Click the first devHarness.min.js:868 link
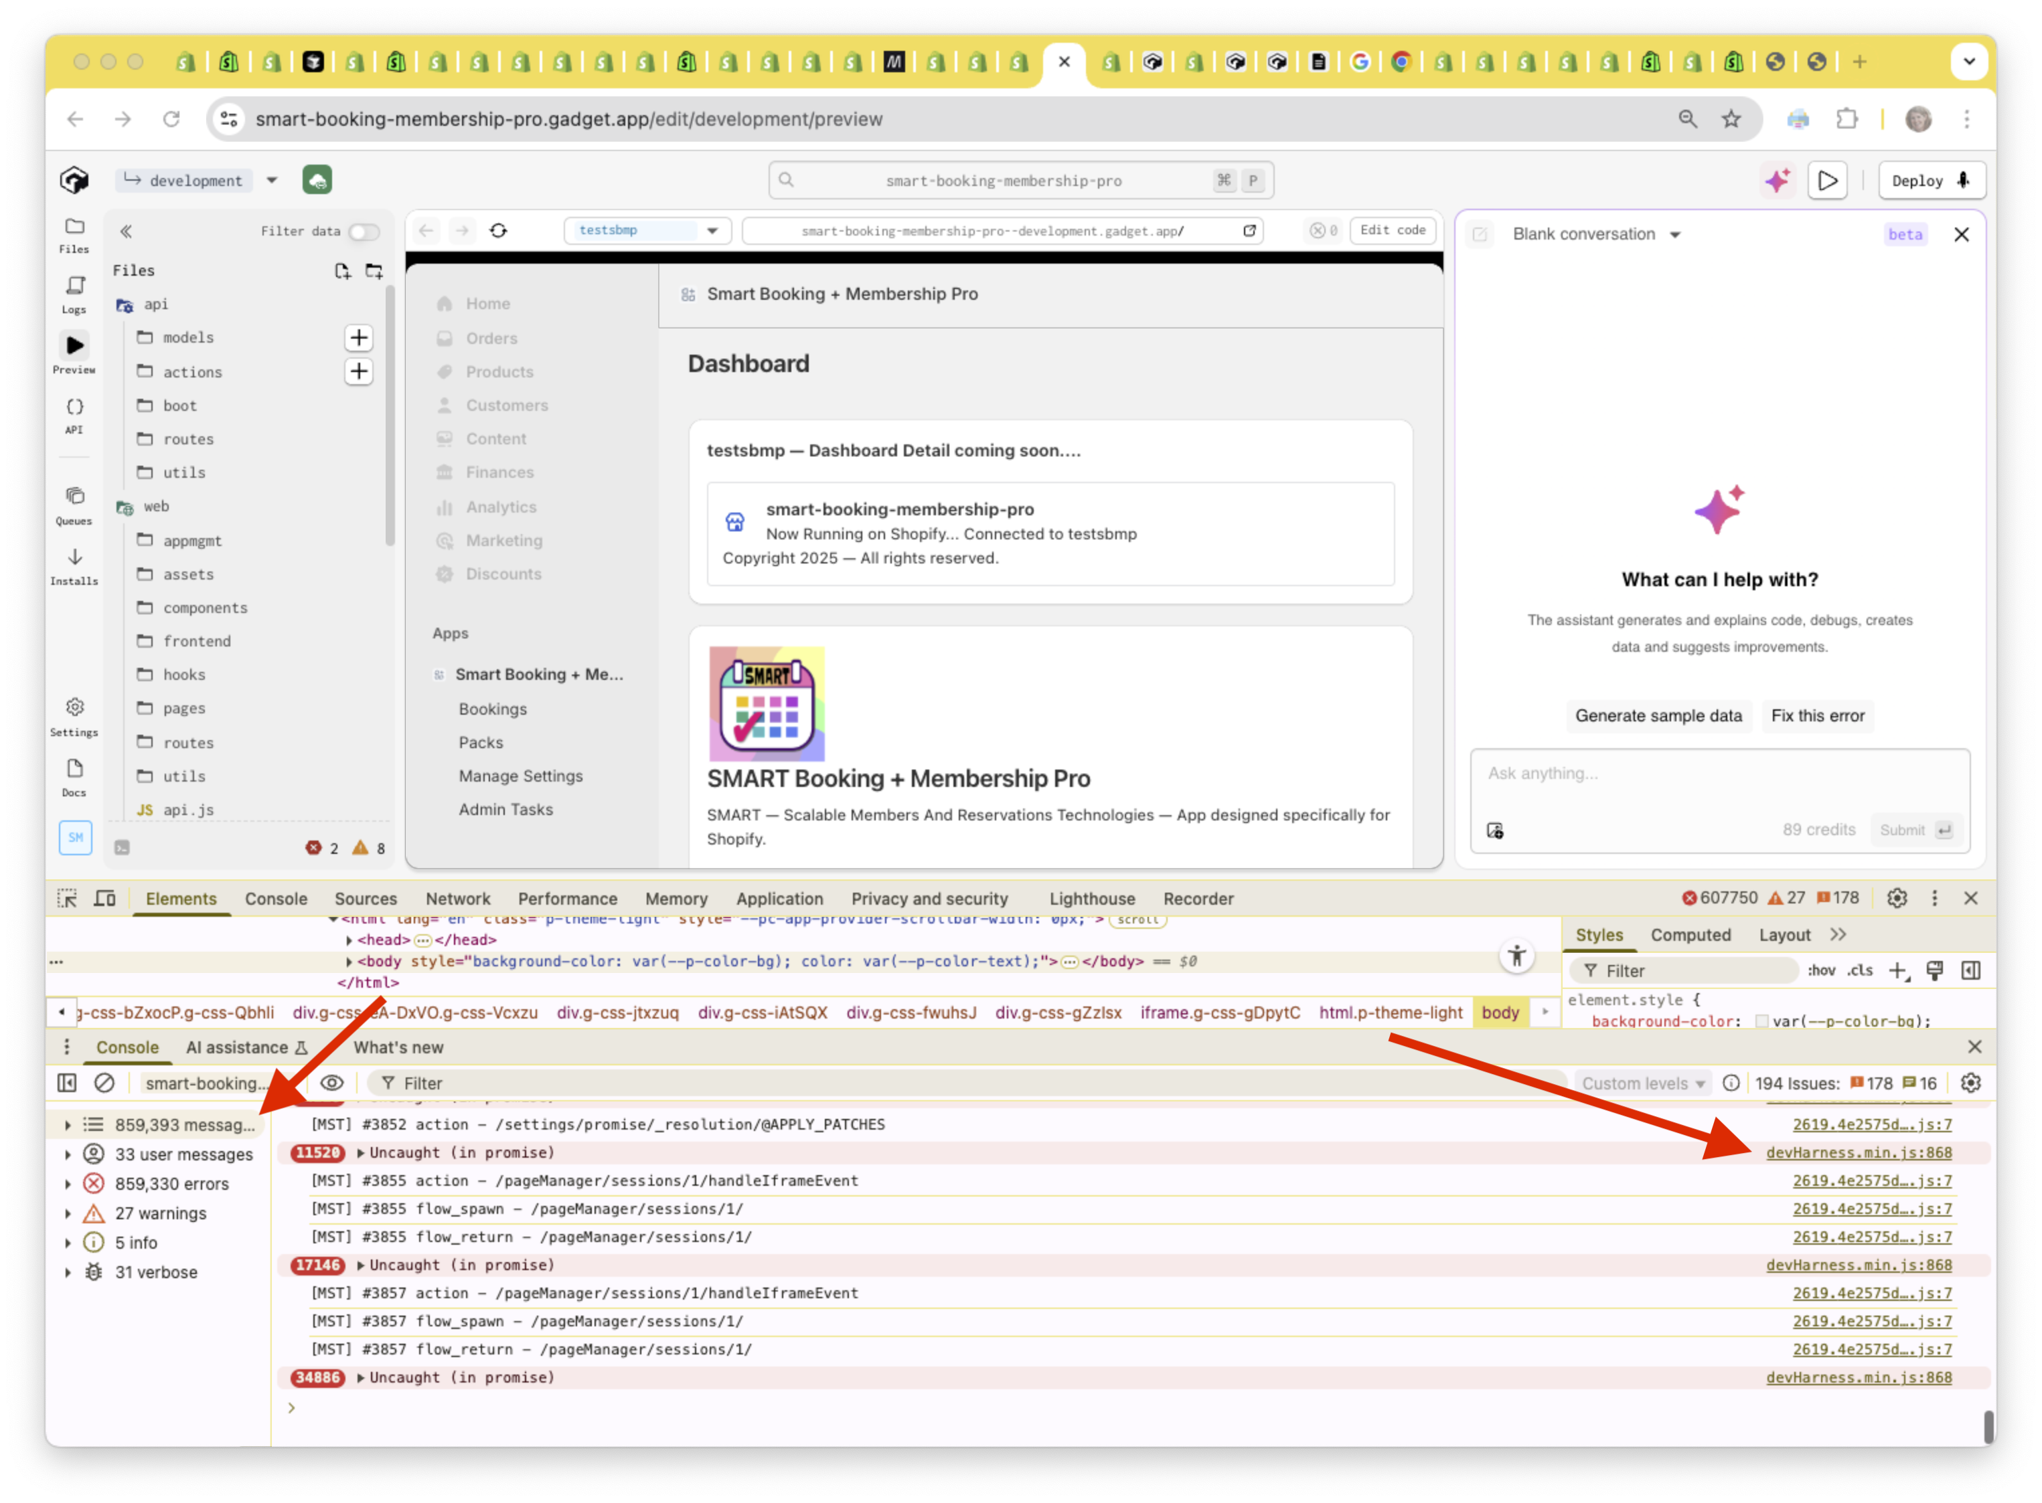This screenshot has width=2042, height=1503. (x=1858, y=1153)
